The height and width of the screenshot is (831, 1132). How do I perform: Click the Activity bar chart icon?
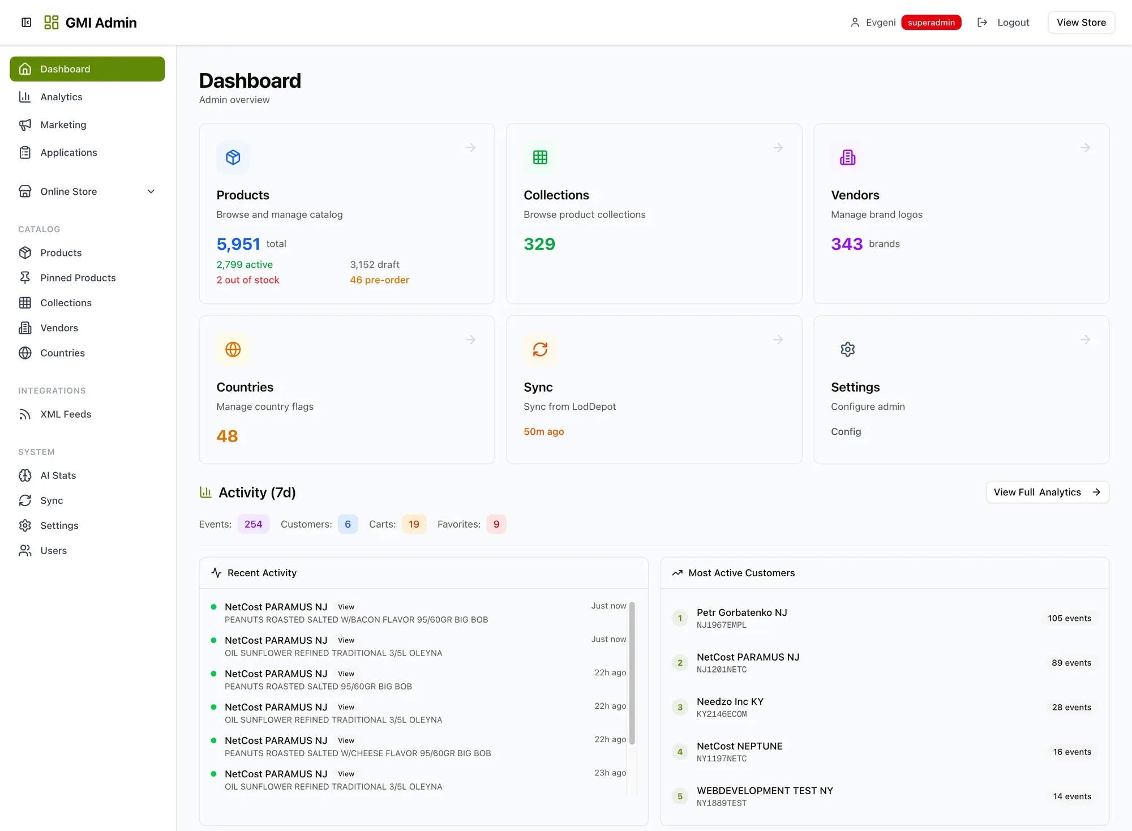coord(205,492)
